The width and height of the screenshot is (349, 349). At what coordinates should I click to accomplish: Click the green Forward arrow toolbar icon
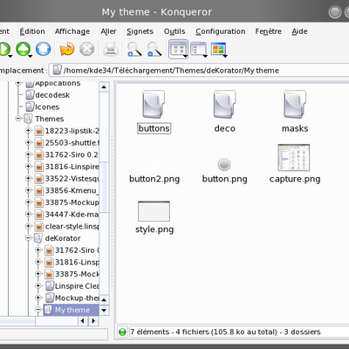click(4, 49)
